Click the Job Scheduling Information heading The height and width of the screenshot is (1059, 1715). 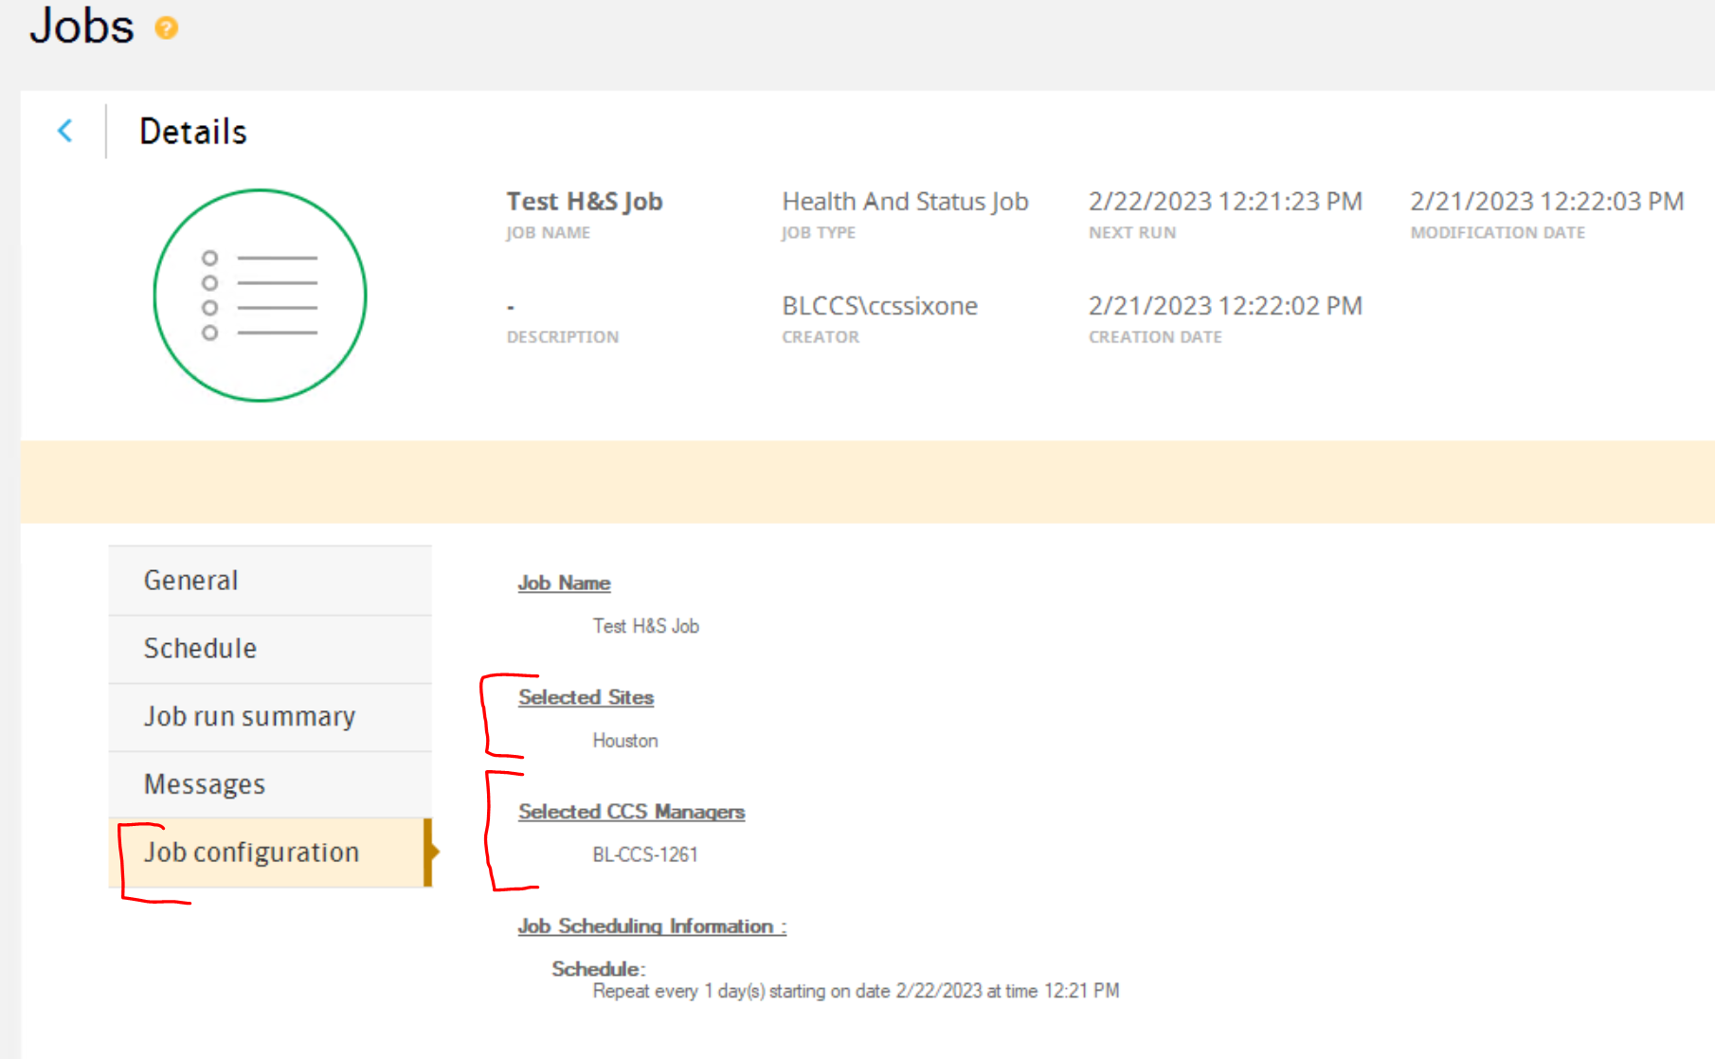(x=652, y=926)
